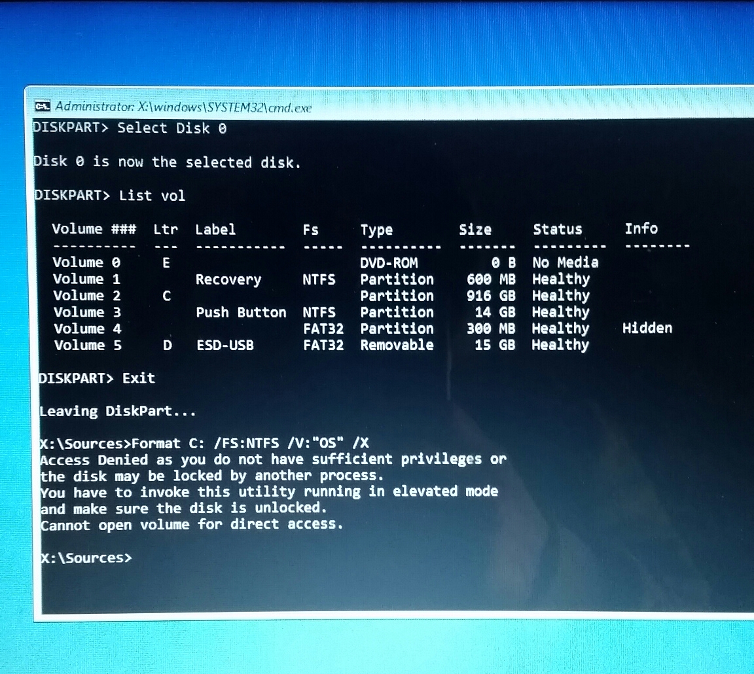Click 'NTFS' in the Volume 1 row
Screen dimensions: 754x674
pos(319,279)
